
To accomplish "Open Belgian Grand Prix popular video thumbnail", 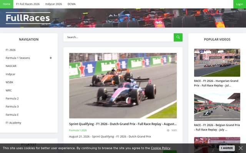I will pyautogui.click(x=217, y=107).
